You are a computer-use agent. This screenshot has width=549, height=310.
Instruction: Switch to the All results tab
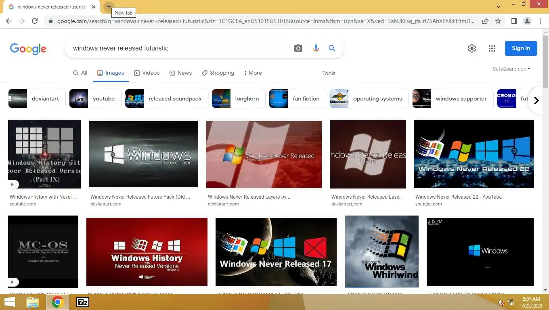pyautogui.click(x=80, y=73)
